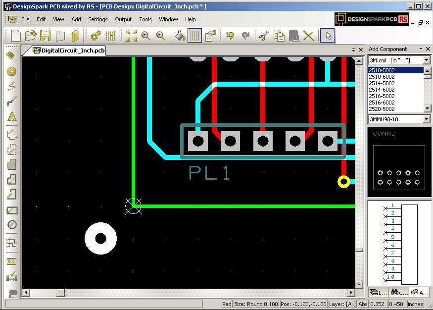The width and height of the screenshot is (433, 310).
Task: Click the inches units button in status bar
Action: [416, 304]
